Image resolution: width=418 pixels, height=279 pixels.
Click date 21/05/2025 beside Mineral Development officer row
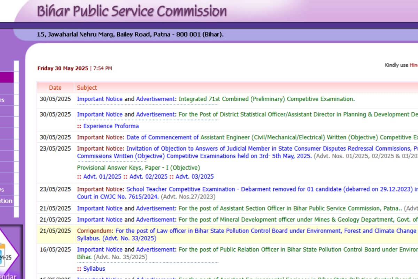pyautogui.click(x=55, y=220)
